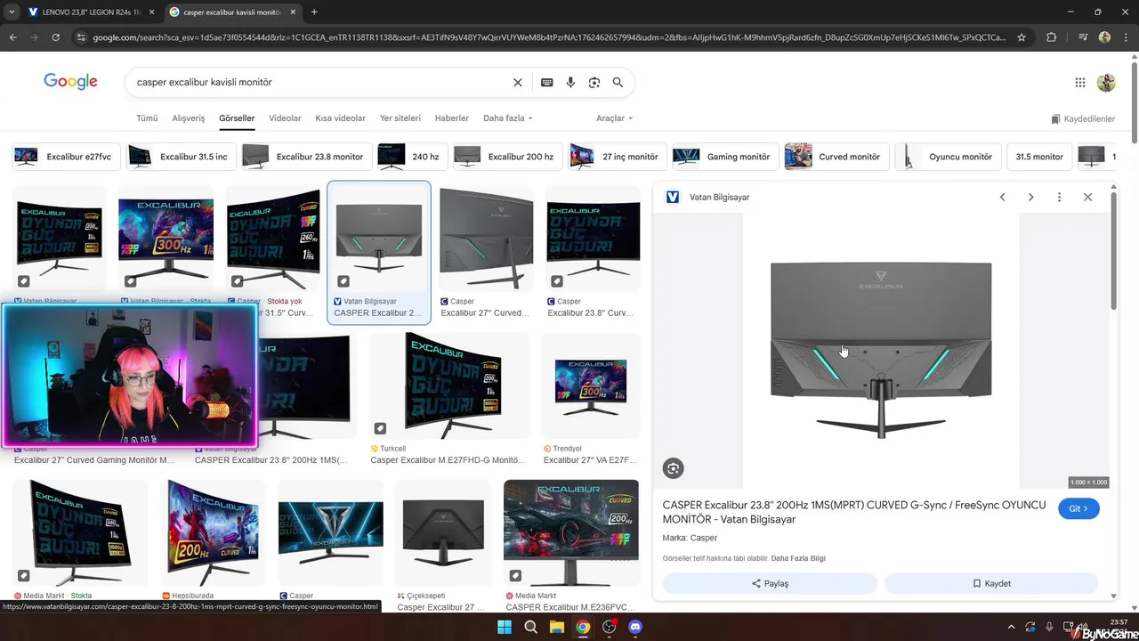Screen dimensions: 1139x641
Task: Open Windows taskbar search
Action: pyautogui.click(x=530, y=627)
